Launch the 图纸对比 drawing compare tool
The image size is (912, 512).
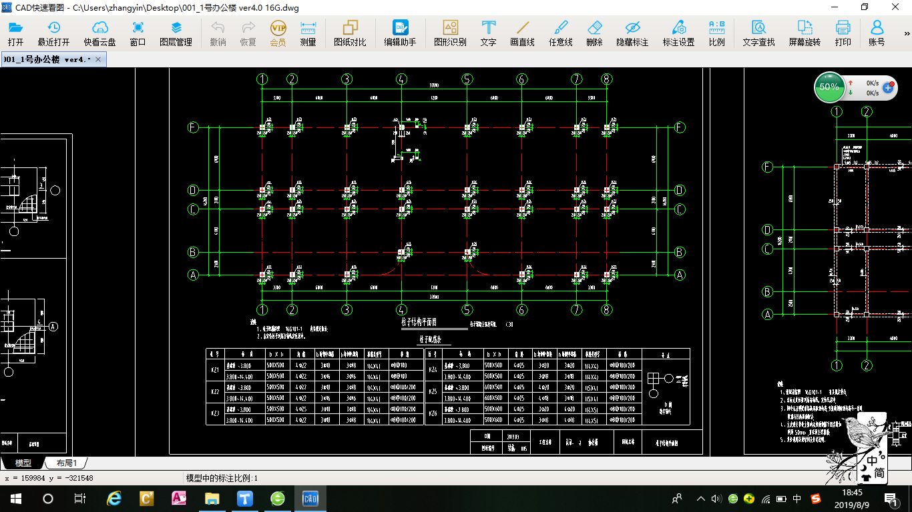point(350,33)
